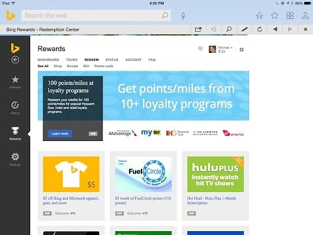Open the FAQ tab

[152, 59]
